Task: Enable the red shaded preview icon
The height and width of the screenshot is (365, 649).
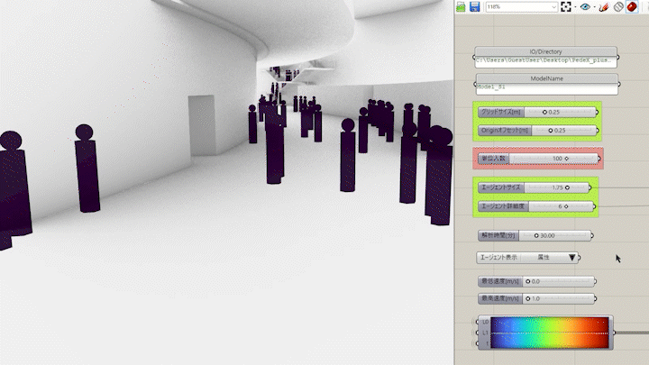Action: tap(633, 6)
